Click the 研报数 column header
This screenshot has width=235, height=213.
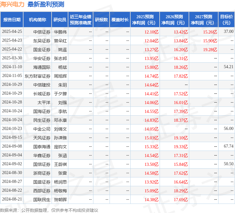(101, 20)
